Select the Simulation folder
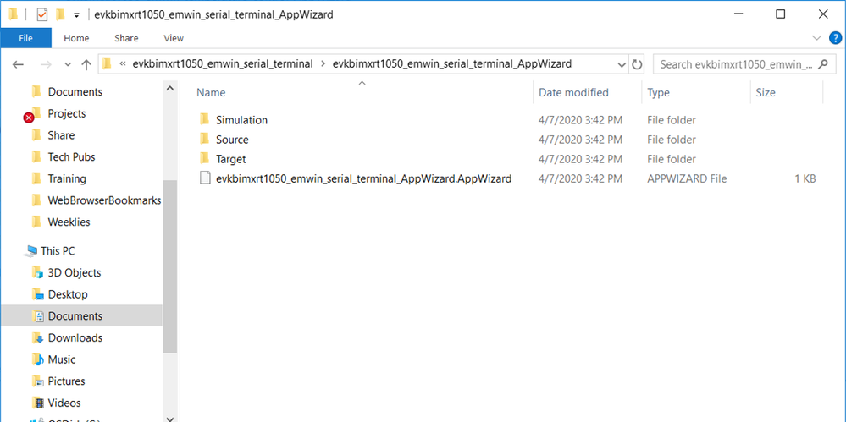This screenshot has height=422, width=846. (241, 120)
